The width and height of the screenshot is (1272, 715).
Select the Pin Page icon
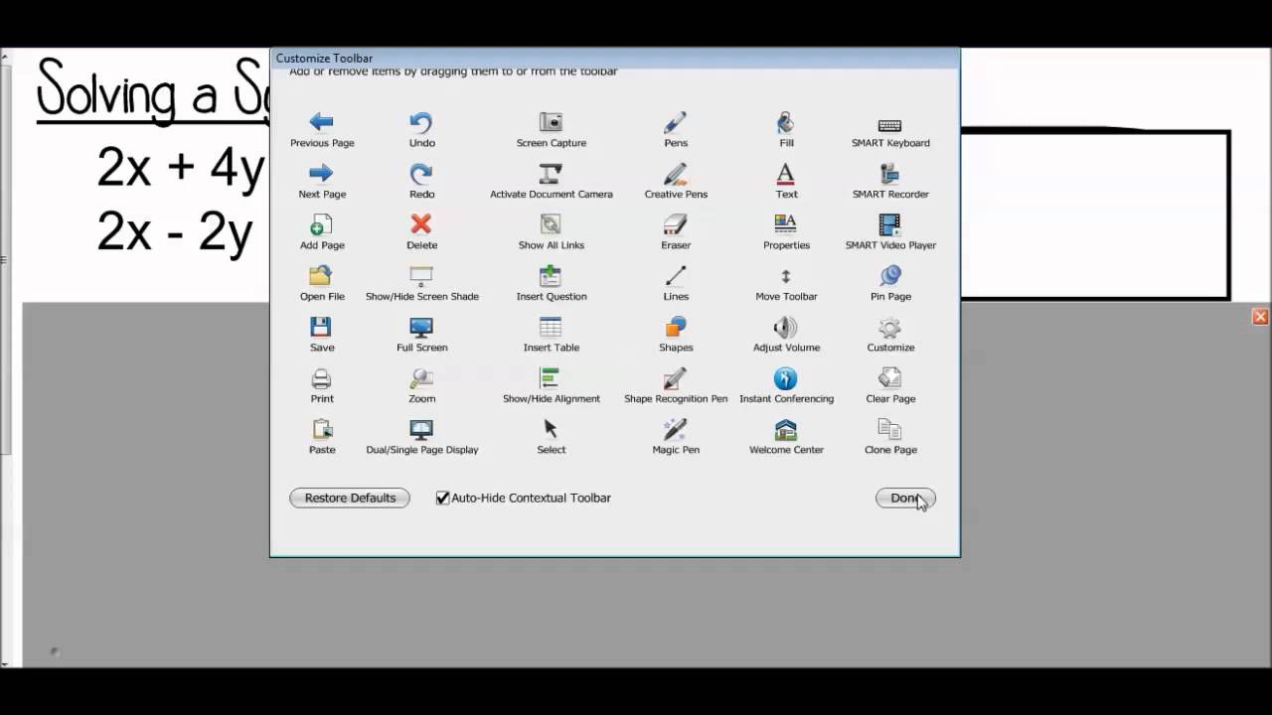tap(890, 276)
